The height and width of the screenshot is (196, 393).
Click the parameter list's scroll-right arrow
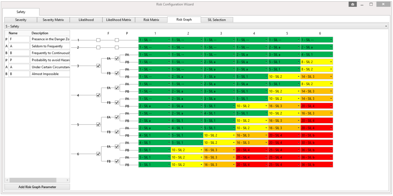[x=67, y=180]
